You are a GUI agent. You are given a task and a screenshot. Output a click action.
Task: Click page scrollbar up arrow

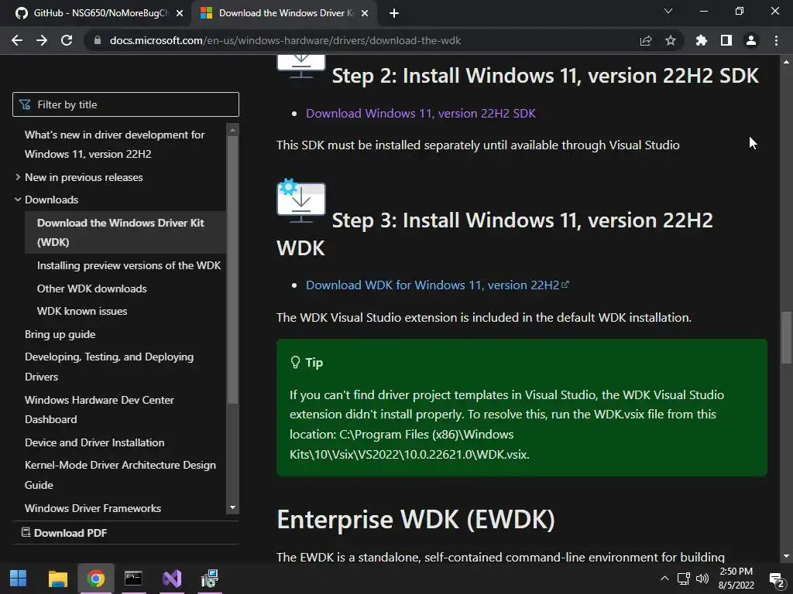point(786,62)
